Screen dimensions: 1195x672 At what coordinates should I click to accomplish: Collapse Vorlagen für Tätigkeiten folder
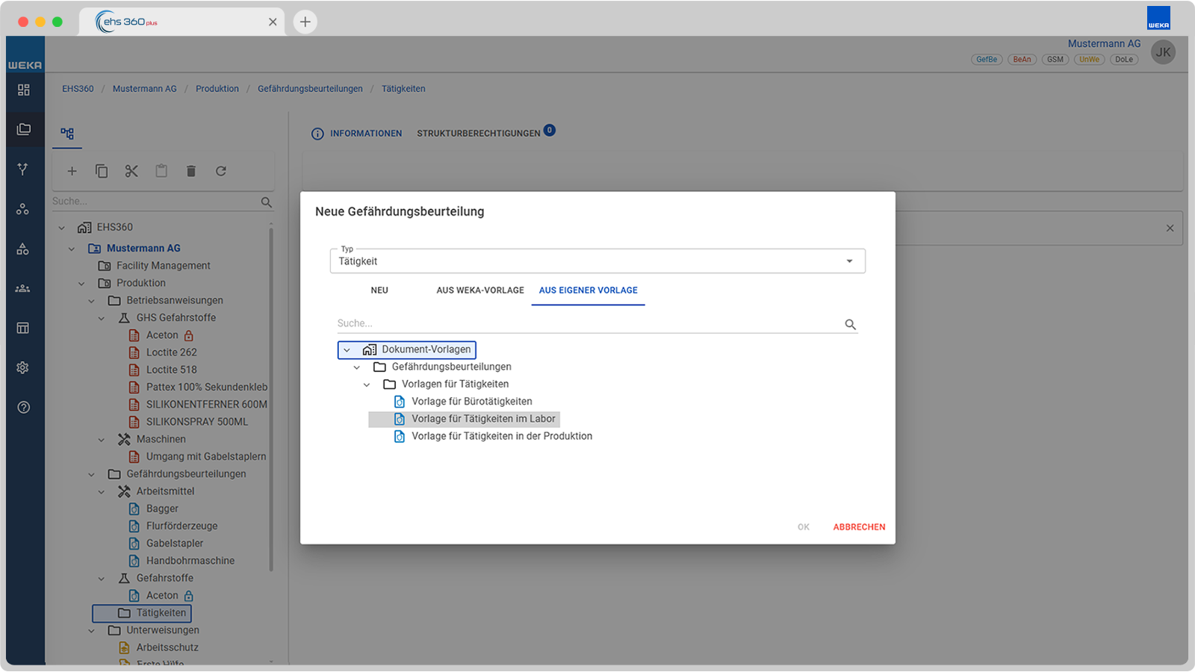[x=367, y=385]
